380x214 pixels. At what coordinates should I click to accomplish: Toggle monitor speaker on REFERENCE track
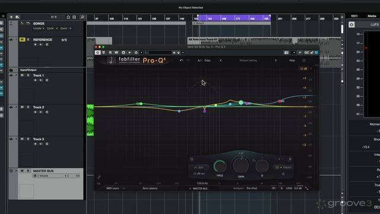click(x=41, y=45)
